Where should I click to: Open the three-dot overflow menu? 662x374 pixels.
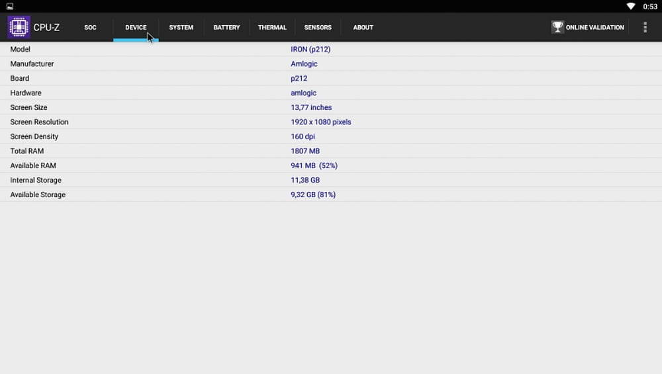click(645, 27)
